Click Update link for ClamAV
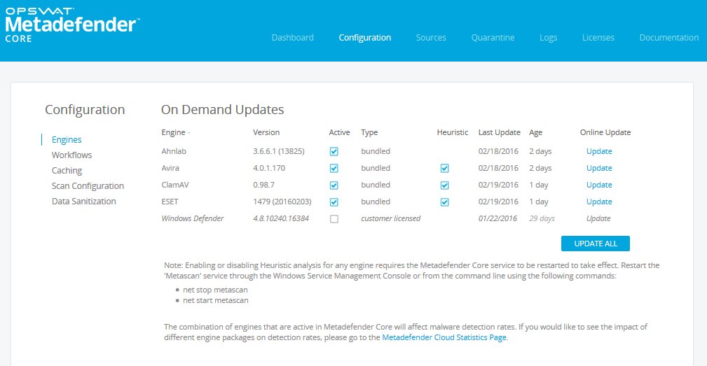Viewport: 707px width, 366px height. pyautogui.click(x=599, y=185)
